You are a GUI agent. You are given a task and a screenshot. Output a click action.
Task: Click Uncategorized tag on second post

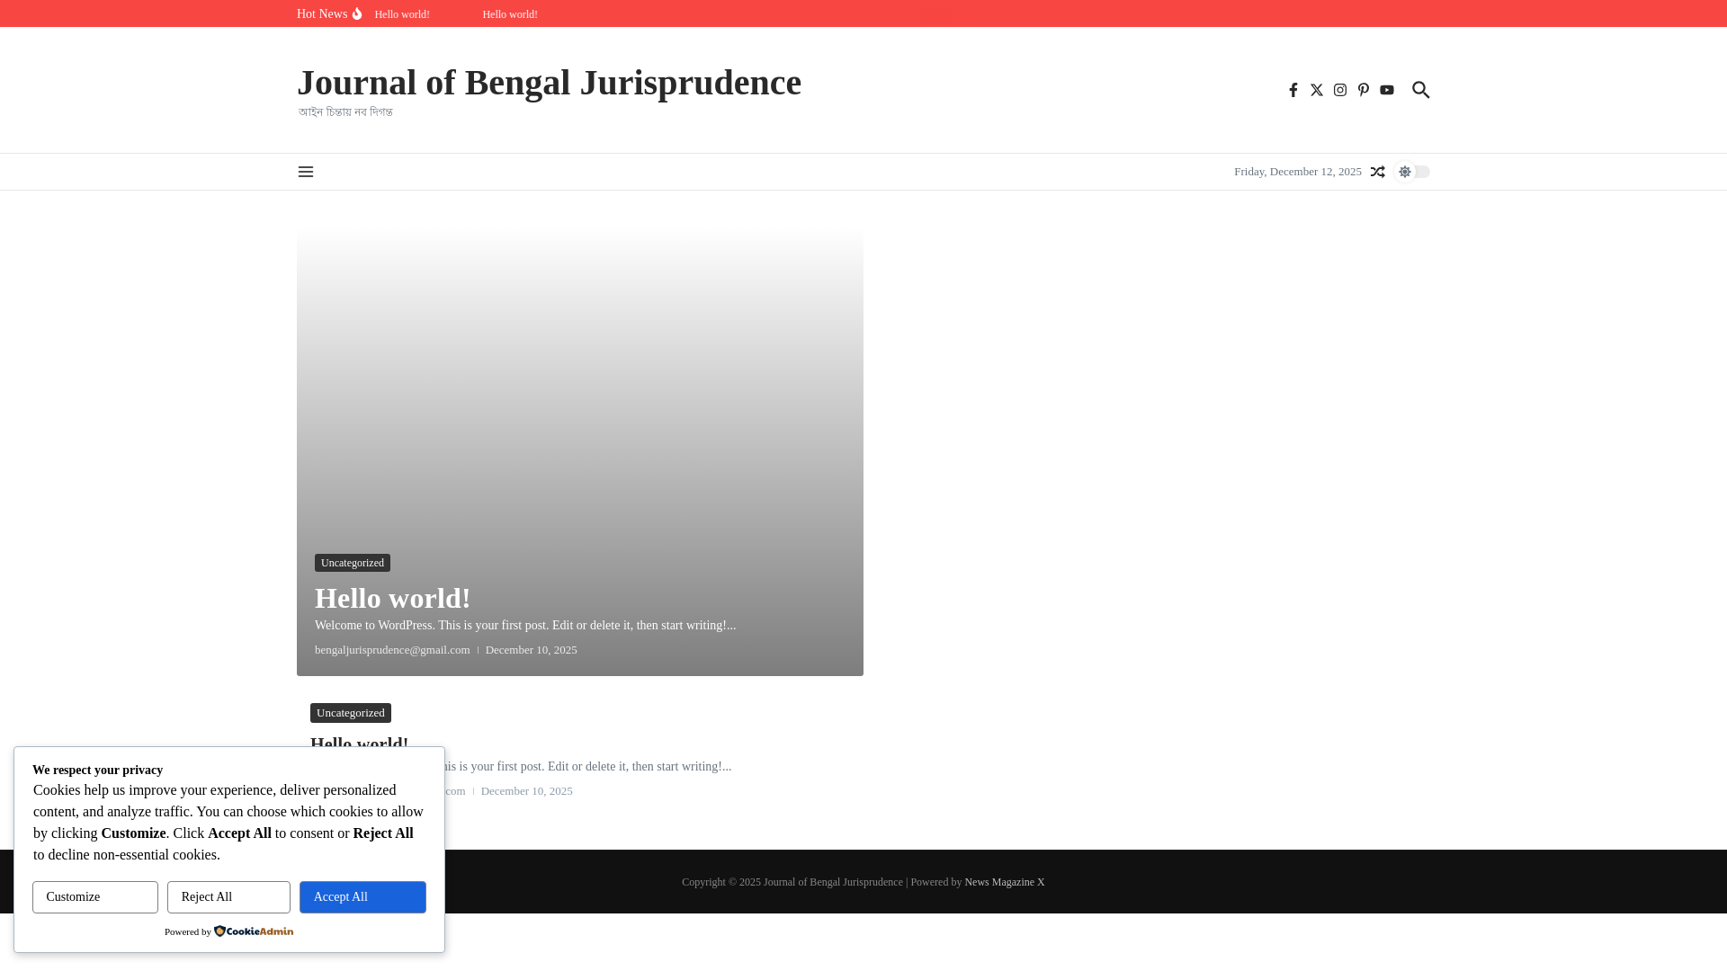tap(351, 713)
